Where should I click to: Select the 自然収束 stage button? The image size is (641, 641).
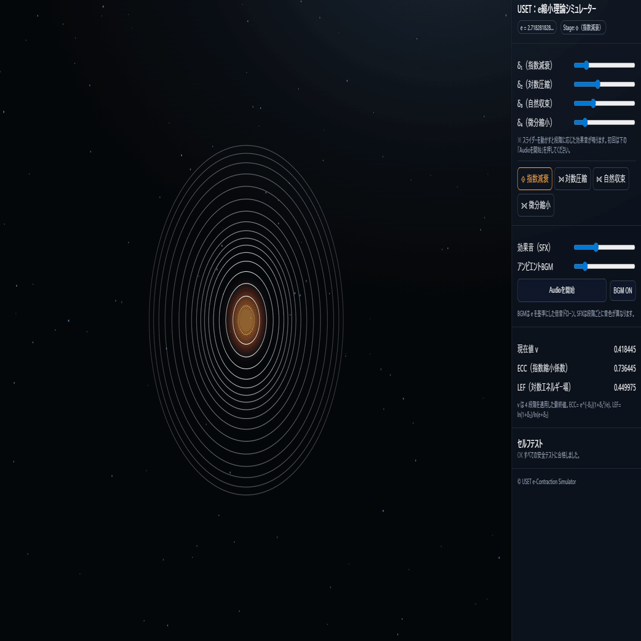coord(611,178)
